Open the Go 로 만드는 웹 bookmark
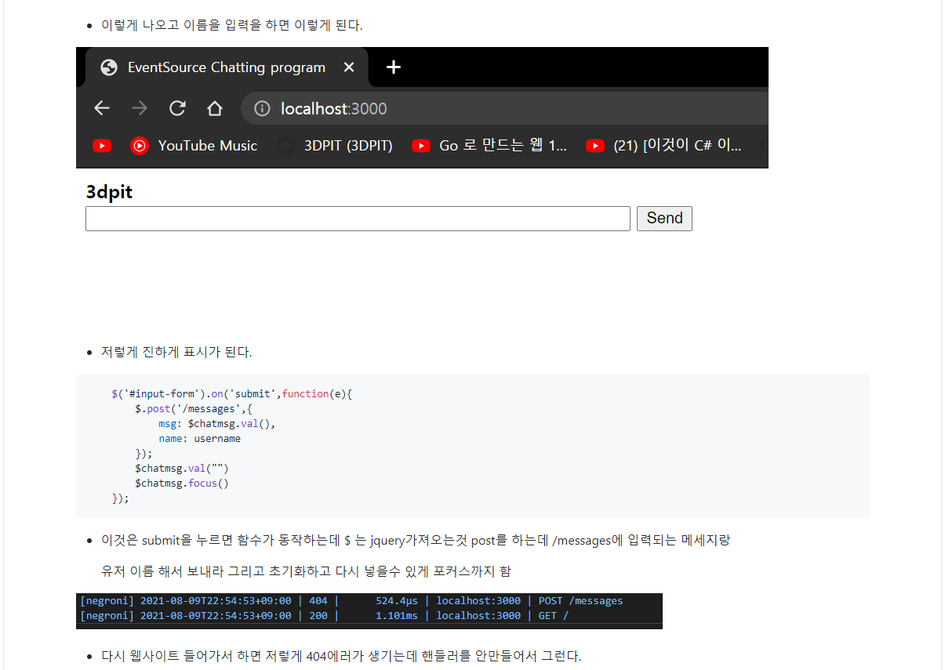Image resolution: width=945 pixels, height=670 pixels. coord(503,146)
